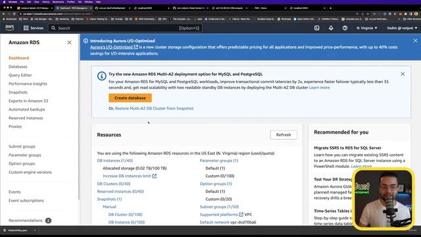Viewport: 421px width, 237px height.
Task: Open the help question mark icon
Action: pyautogui.click(x=345, y=28)
